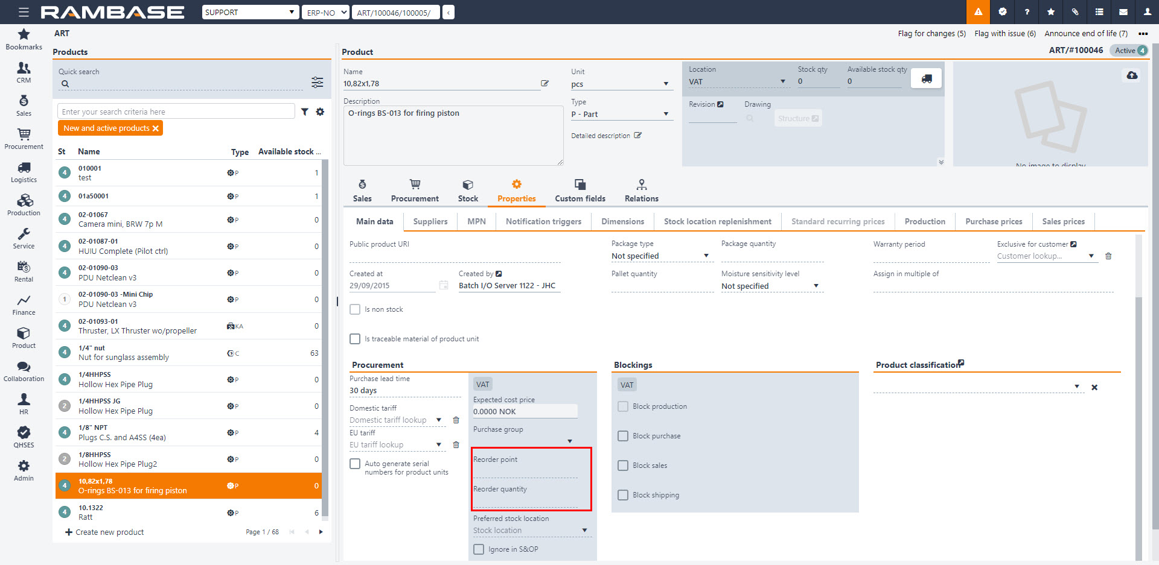1159x565 pixels.
Task: Check the Block purchase option
Action: point(623,436)
